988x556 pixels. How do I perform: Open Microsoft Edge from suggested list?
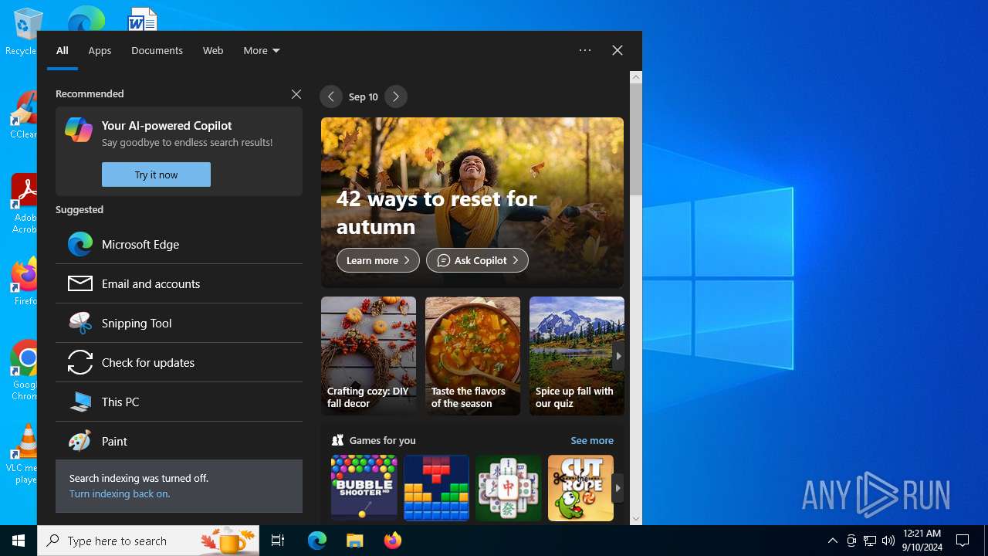pyautogui.click(x=179, y=244)
